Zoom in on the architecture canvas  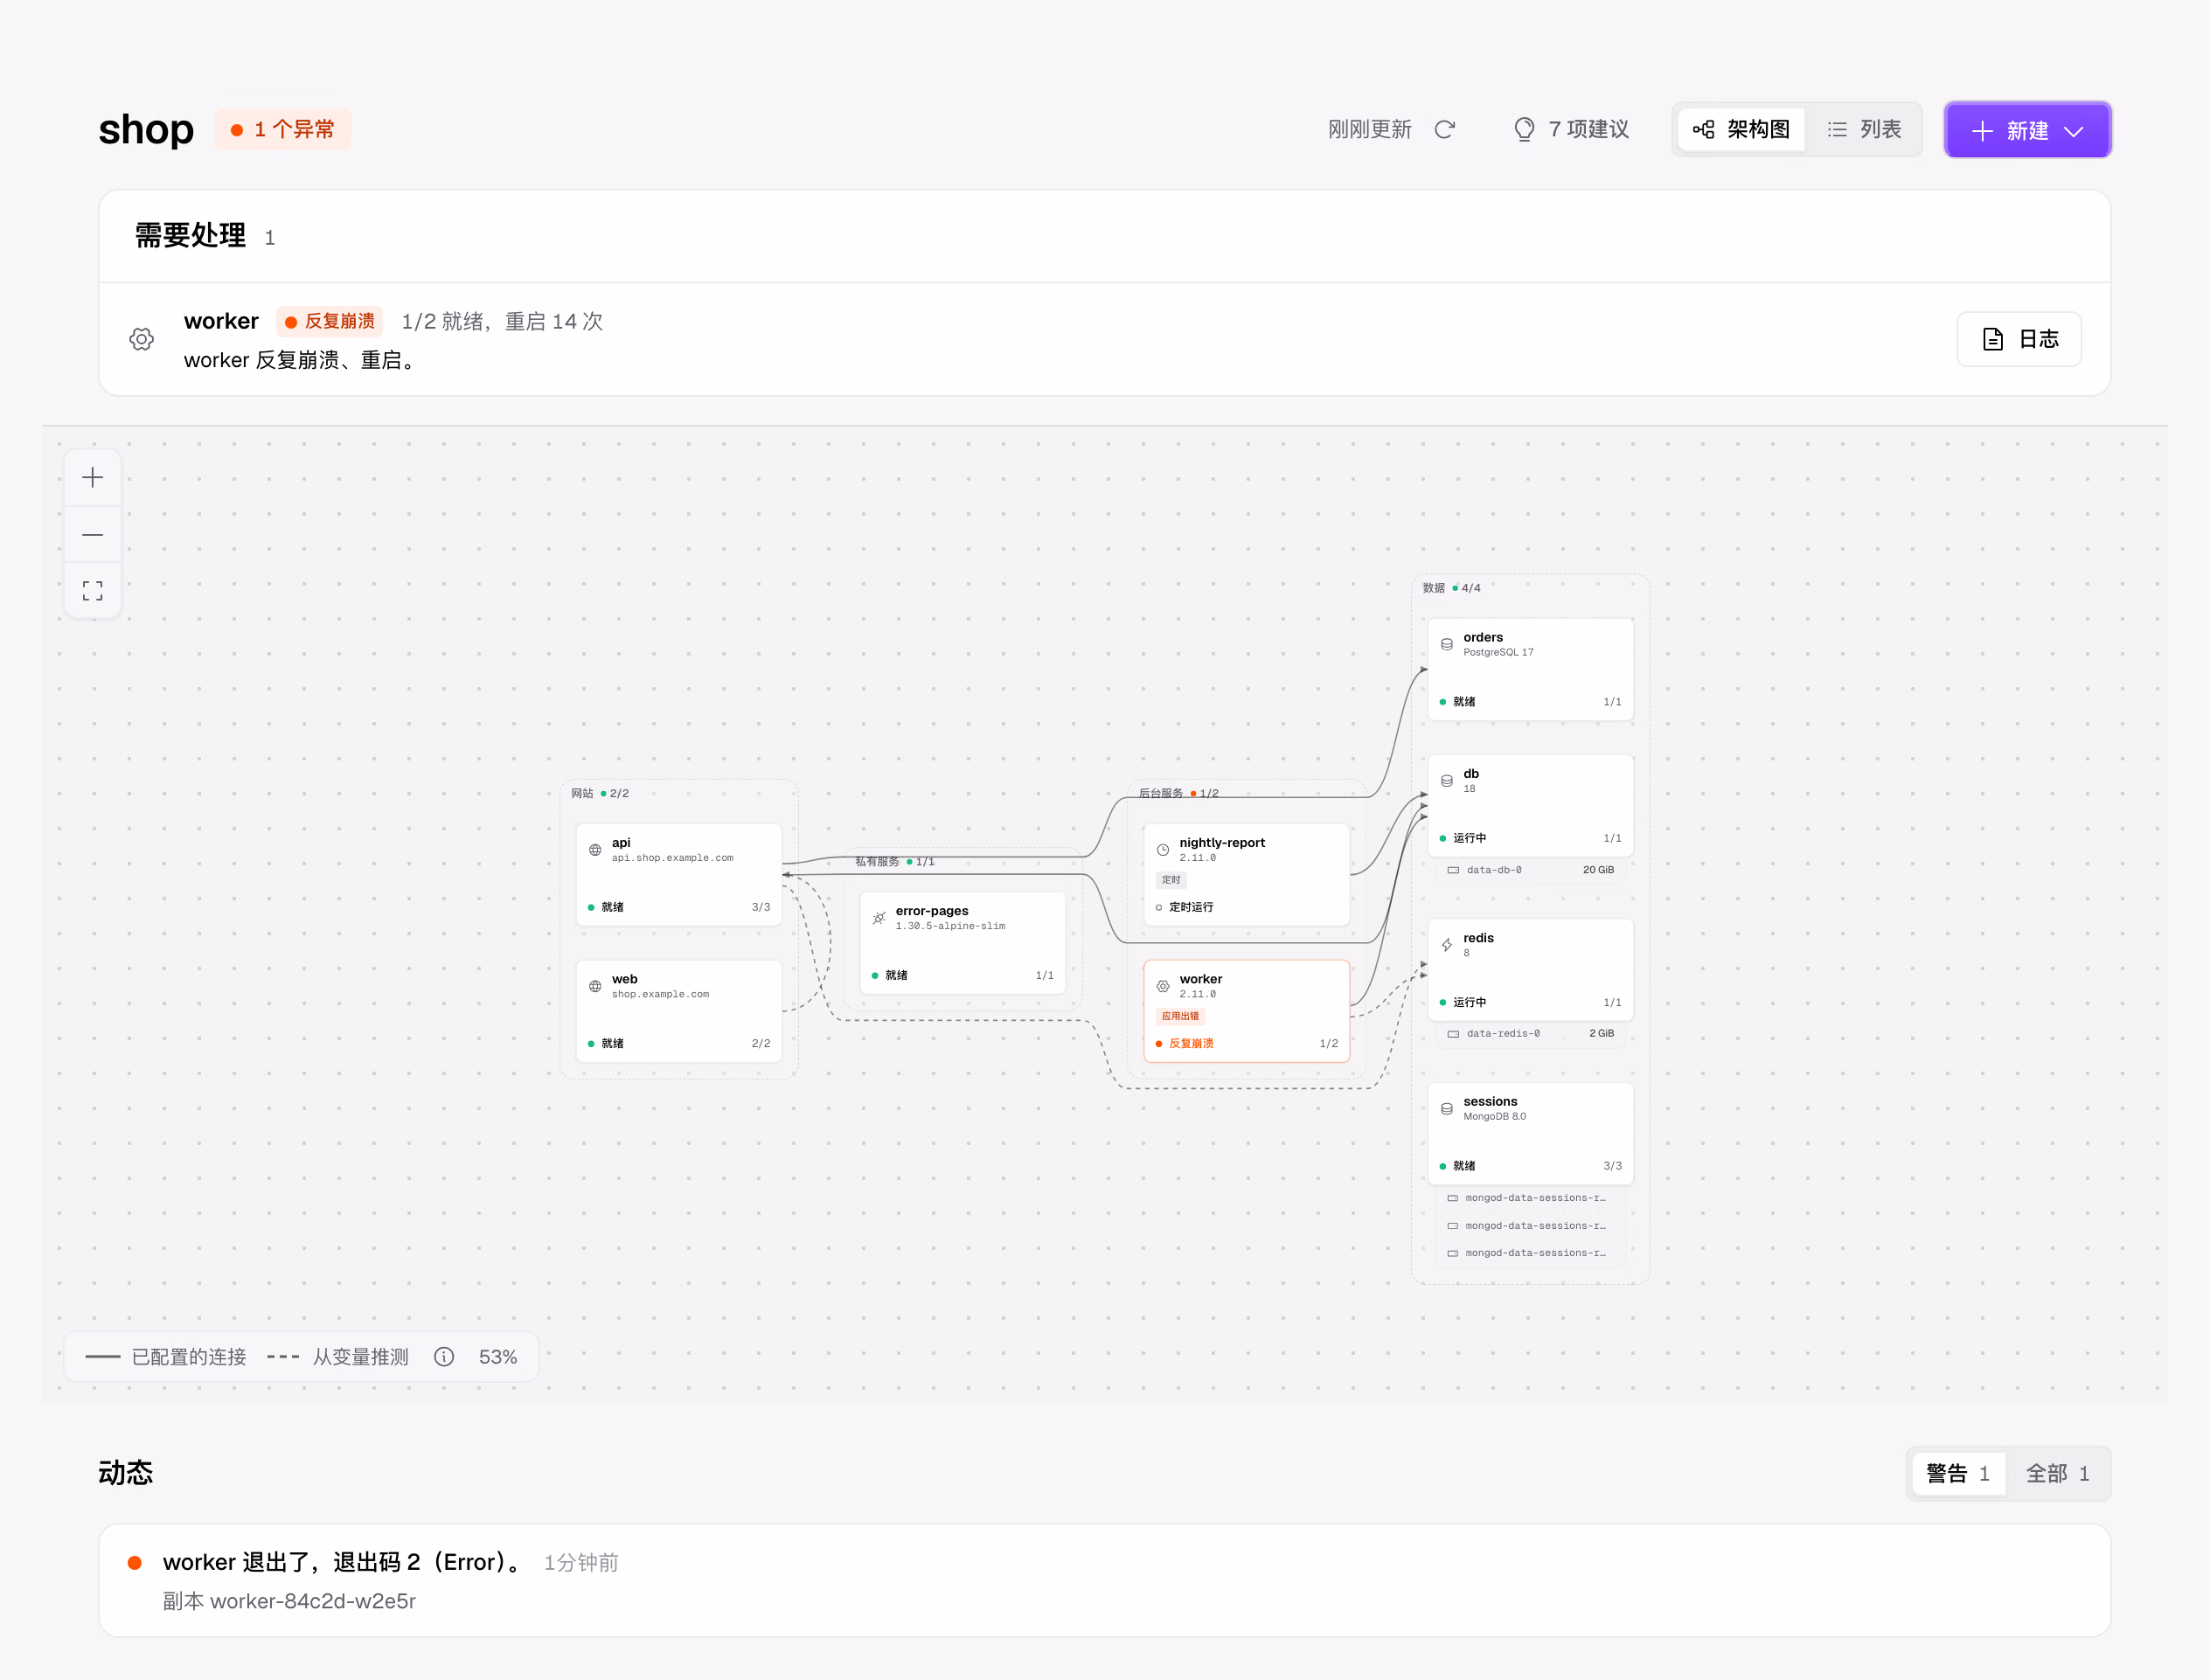click(93, 478)
